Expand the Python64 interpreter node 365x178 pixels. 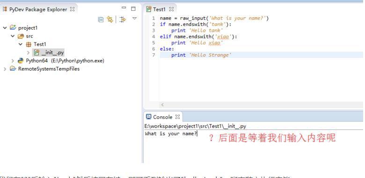click(x=13, y=61)
